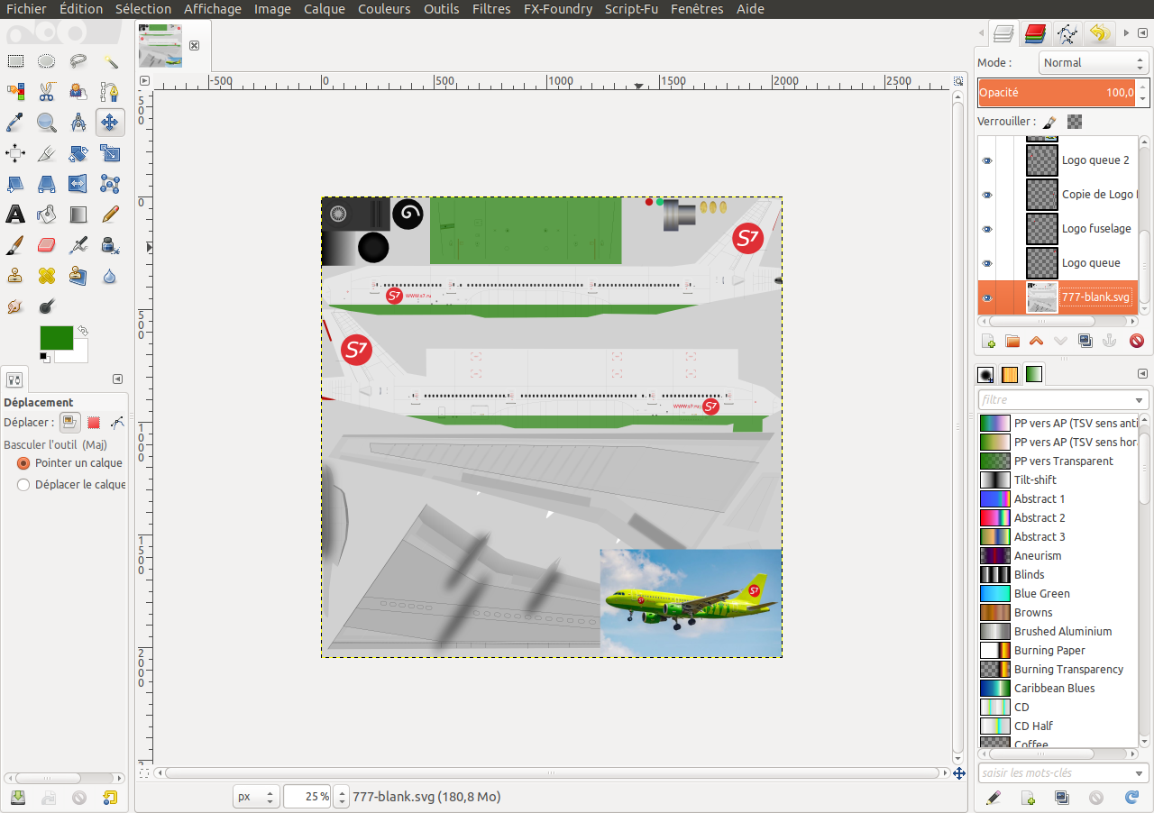Viewport: 1154px width, 813px height.
Task: Click the green foreground color swatch
Action: click(54, 337)
